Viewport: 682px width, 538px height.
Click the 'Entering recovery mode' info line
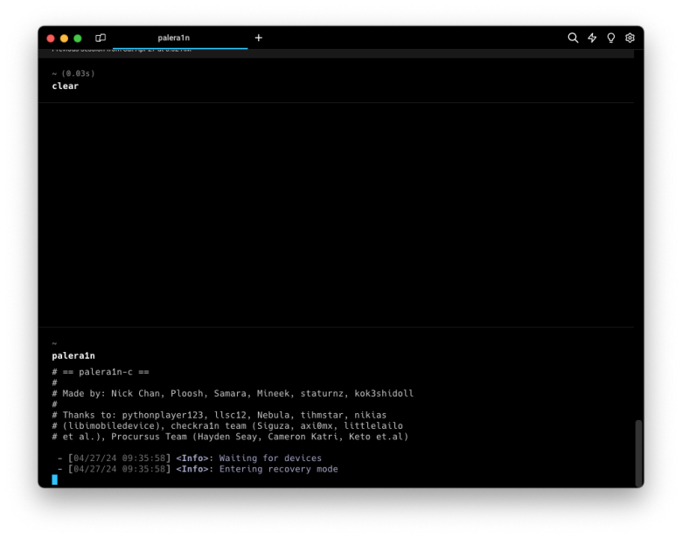click(198, 469)
